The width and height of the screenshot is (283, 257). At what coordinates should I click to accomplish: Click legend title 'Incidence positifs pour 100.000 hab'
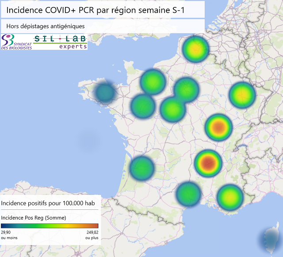coord(48,203)
